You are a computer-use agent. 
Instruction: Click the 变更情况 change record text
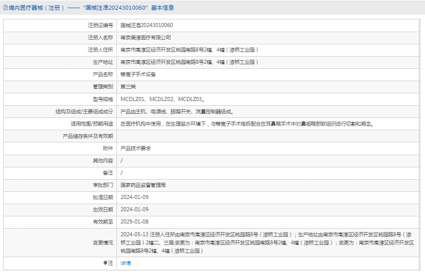266,242
